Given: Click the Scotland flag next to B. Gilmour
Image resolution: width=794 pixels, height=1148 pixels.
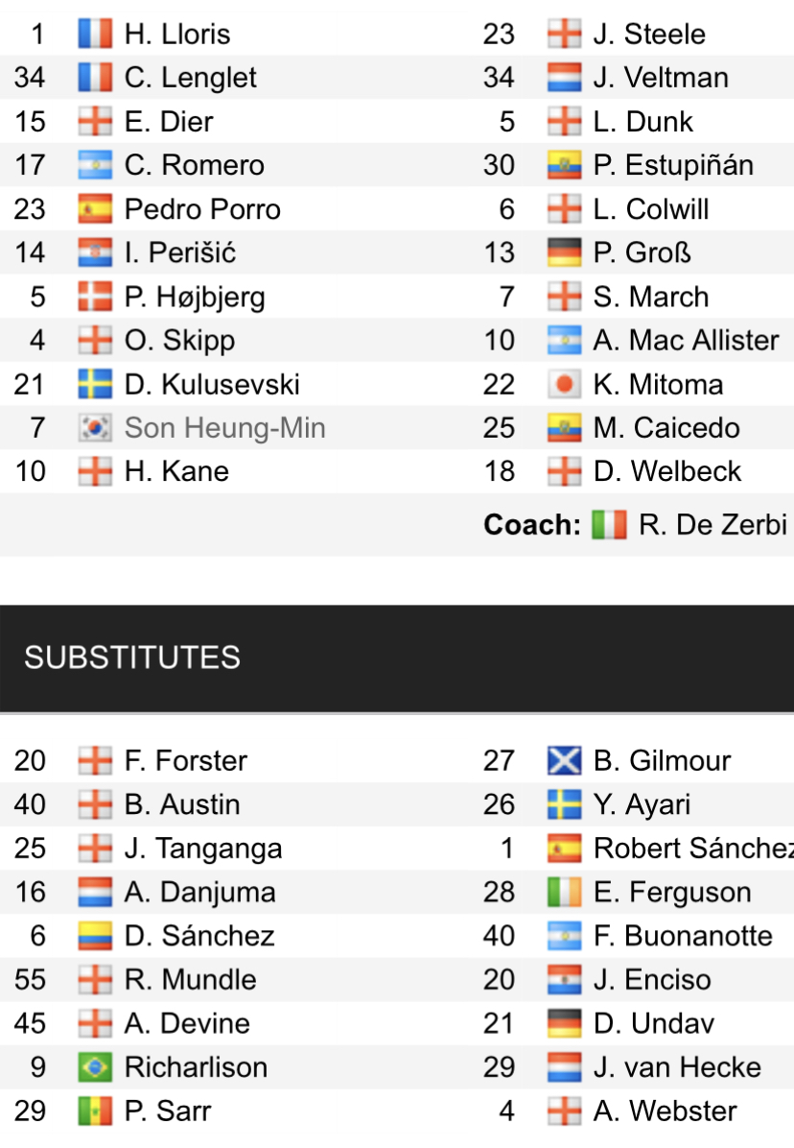Looking at the screenshot, I should 564,761.
